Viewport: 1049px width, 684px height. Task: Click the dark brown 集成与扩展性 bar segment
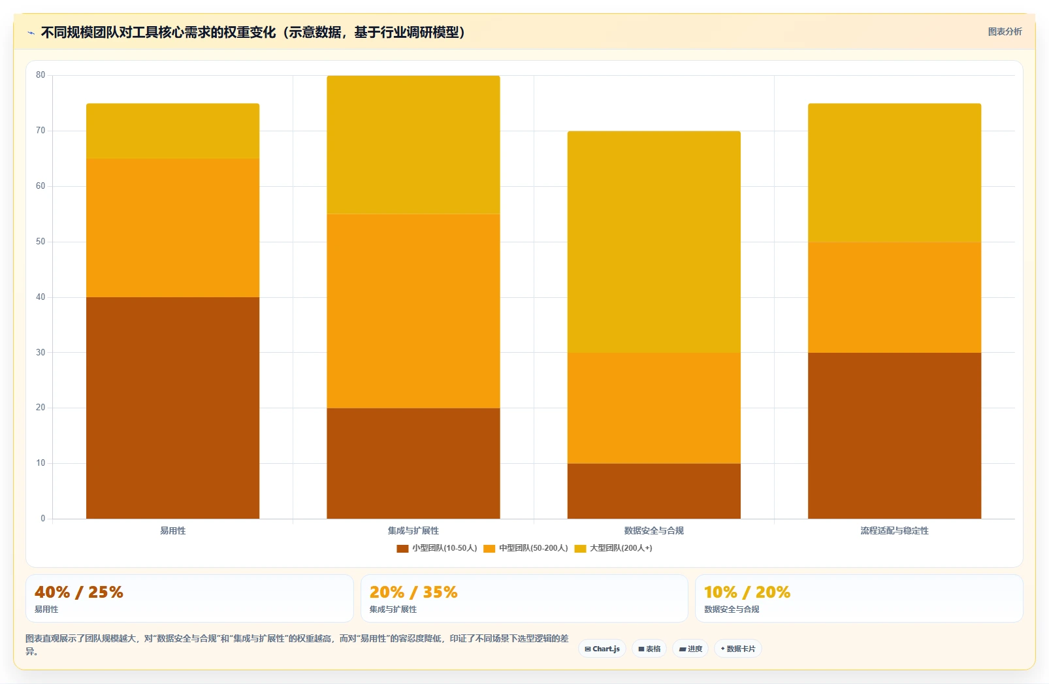pos(413,463)
